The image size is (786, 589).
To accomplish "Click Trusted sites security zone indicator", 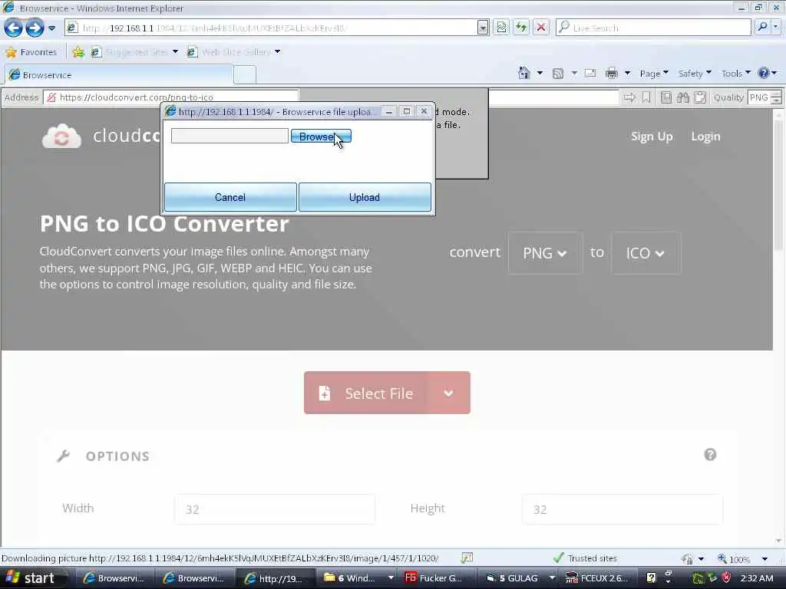I will tap(585, 558).
